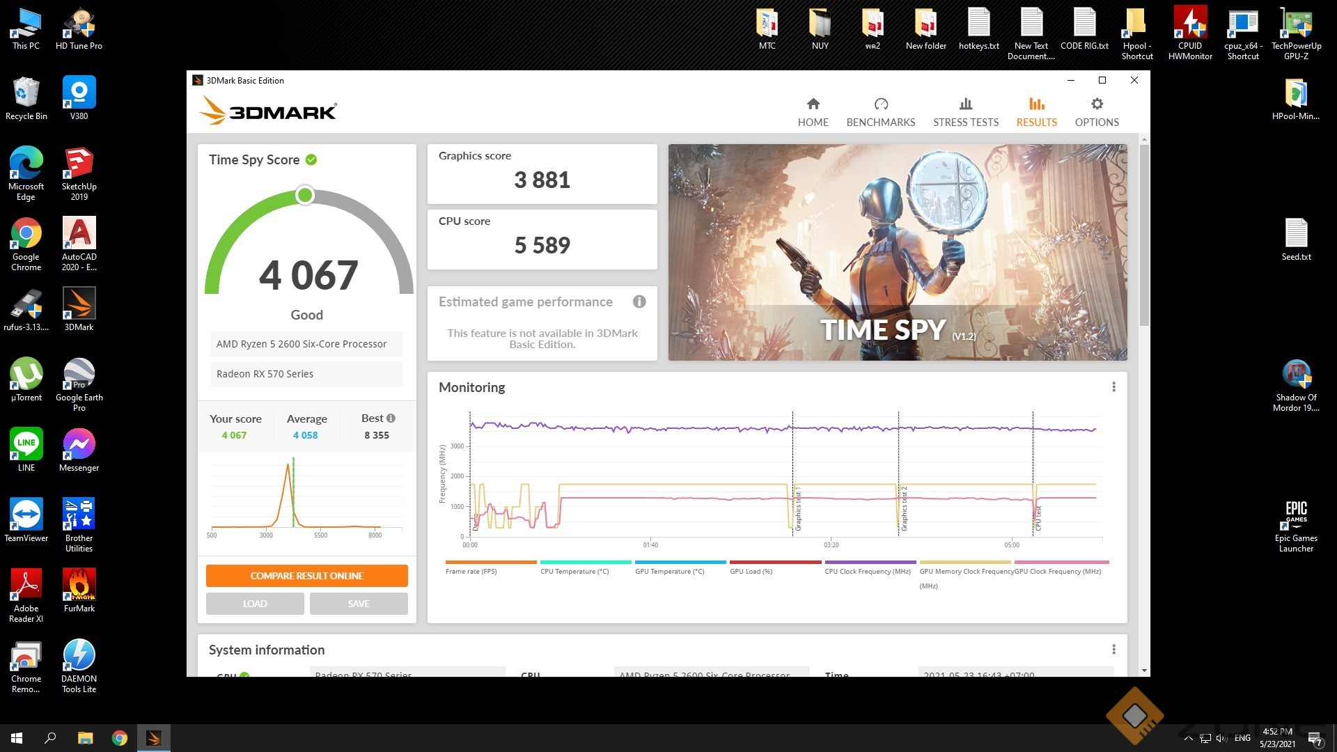Toggle GPU Load (%) legend series
1337x752 pixels.
[751, 571]
